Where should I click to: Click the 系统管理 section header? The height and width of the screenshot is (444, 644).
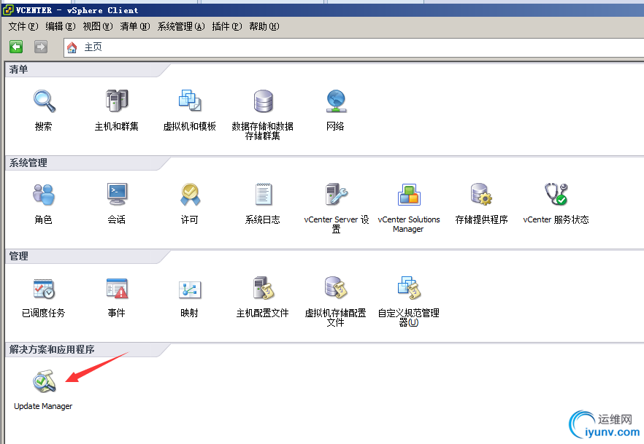28,163
